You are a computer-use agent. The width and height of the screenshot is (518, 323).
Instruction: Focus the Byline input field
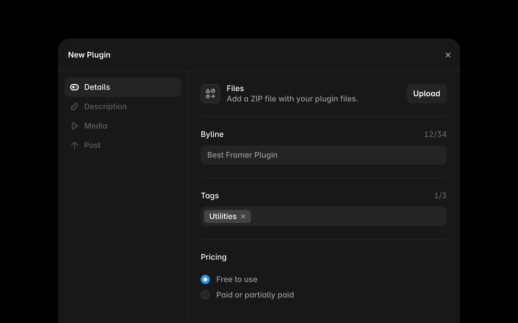pos(324,155)
